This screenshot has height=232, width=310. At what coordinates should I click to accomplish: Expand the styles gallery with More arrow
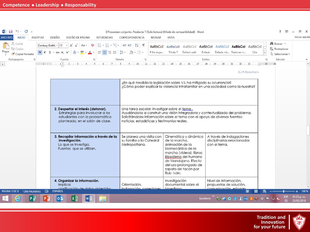265,53
